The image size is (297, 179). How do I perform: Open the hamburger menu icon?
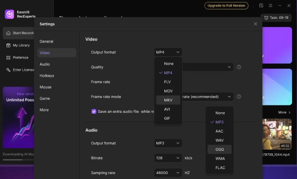(x=270, y=5)
